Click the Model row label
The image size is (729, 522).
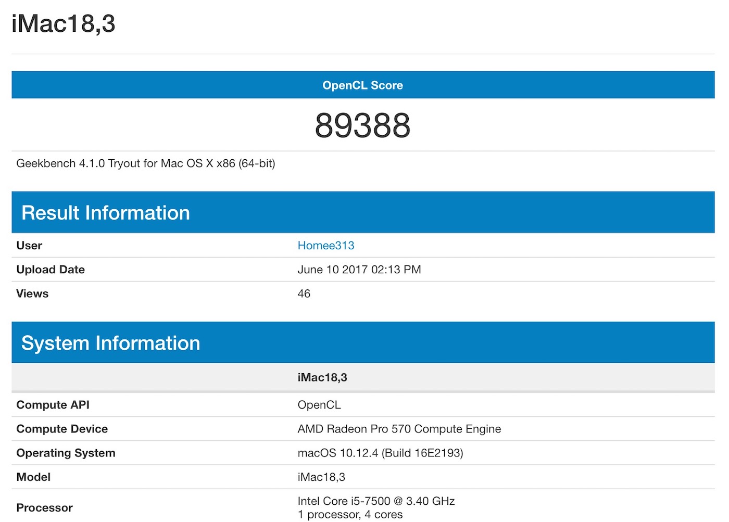click(33, 477)
